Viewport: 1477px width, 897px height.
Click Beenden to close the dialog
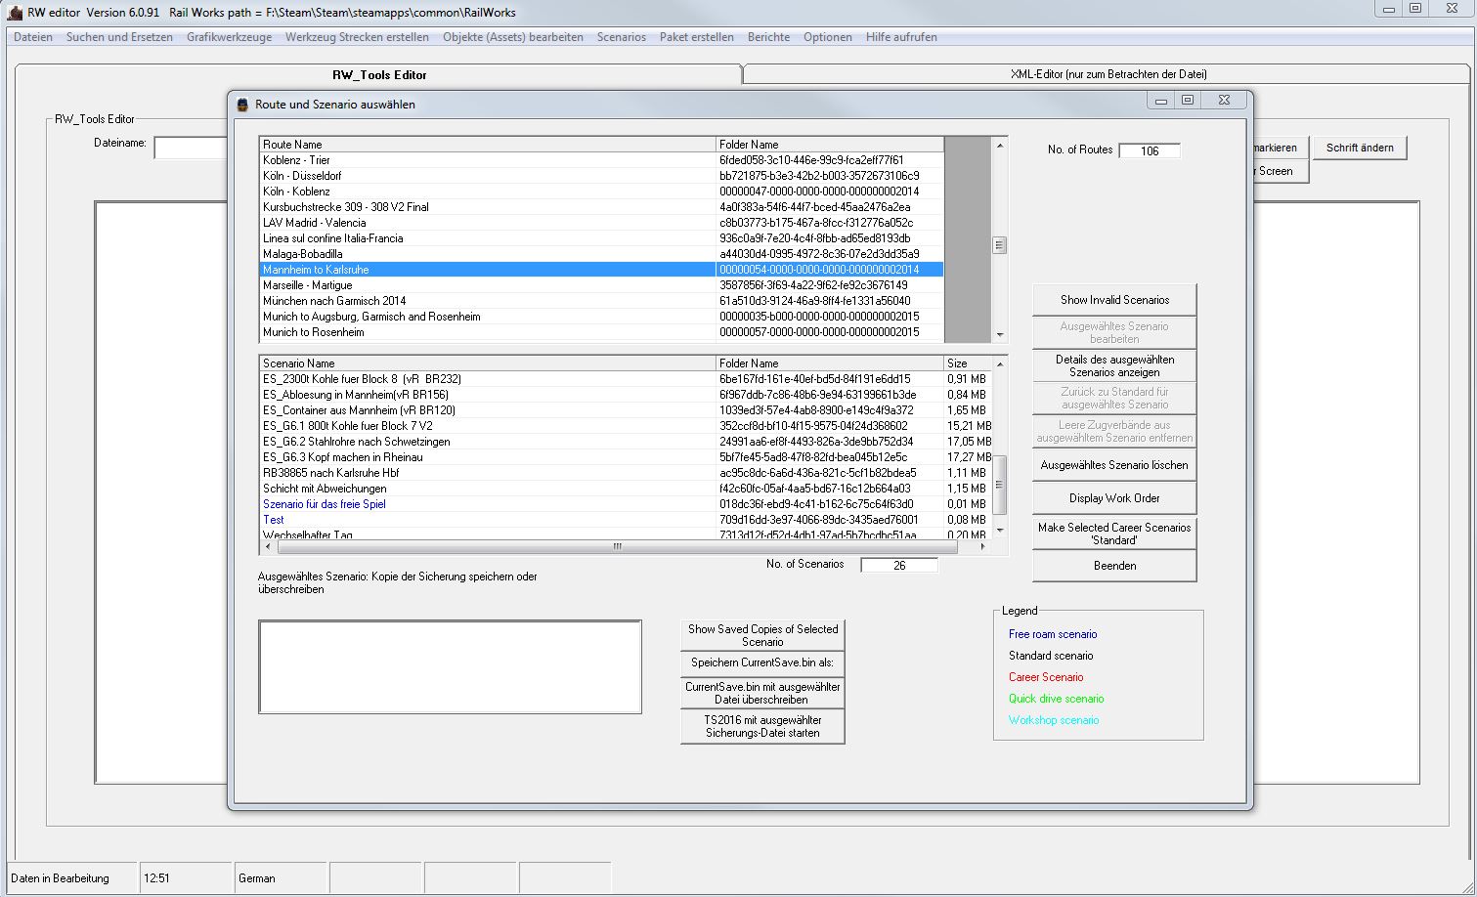click(1114, 566)
